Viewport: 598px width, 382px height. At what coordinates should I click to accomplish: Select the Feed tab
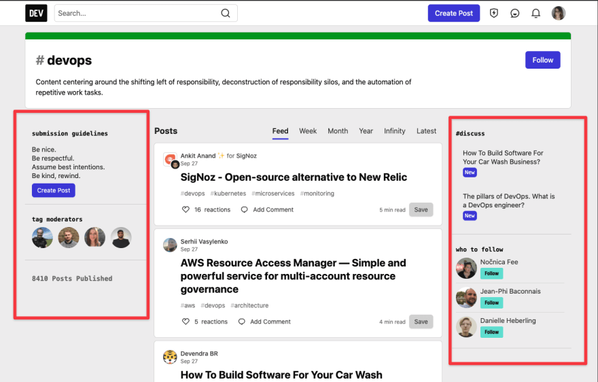click(x=280, y=131)
